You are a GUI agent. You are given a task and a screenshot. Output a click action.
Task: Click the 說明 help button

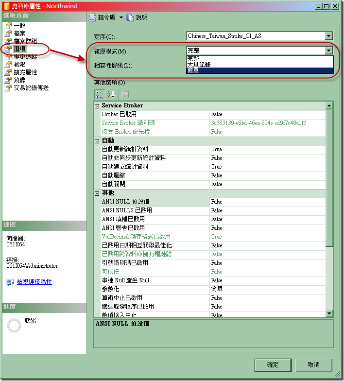[x=137, y=17]
